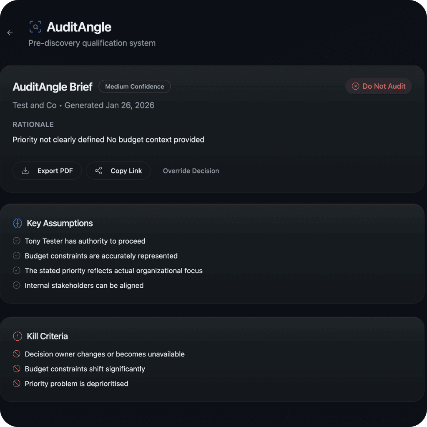Image resolution: width=427 pixels, height=427 pixels.
Task: Click the prohibition icon beside decision owner criterion
Action: tap(16, 354)
